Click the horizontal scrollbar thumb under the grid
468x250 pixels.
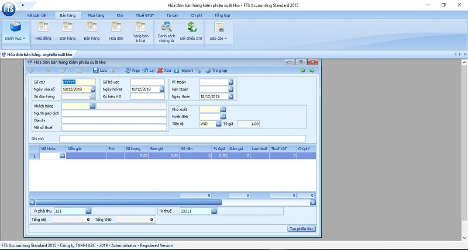129,202
